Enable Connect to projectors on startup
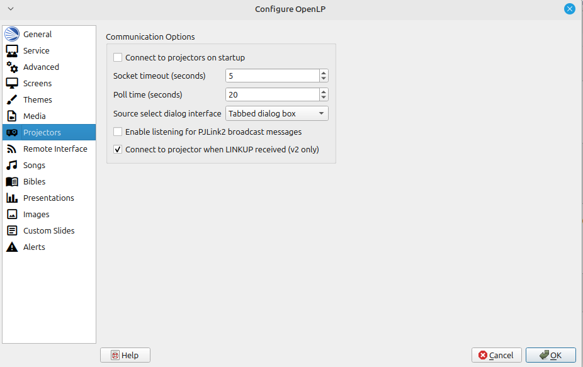Viewport: 583px width, 367px height. pos(118,57)
